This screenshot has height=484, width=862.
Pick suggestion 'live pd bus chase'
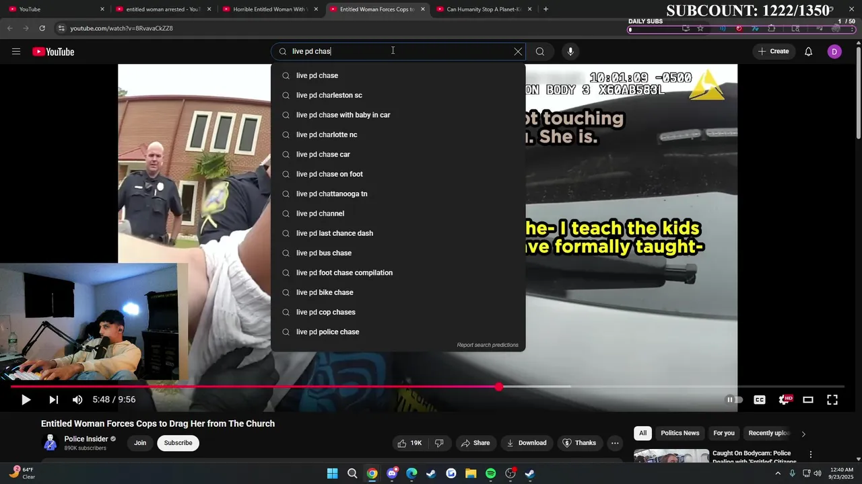point(398,253)
